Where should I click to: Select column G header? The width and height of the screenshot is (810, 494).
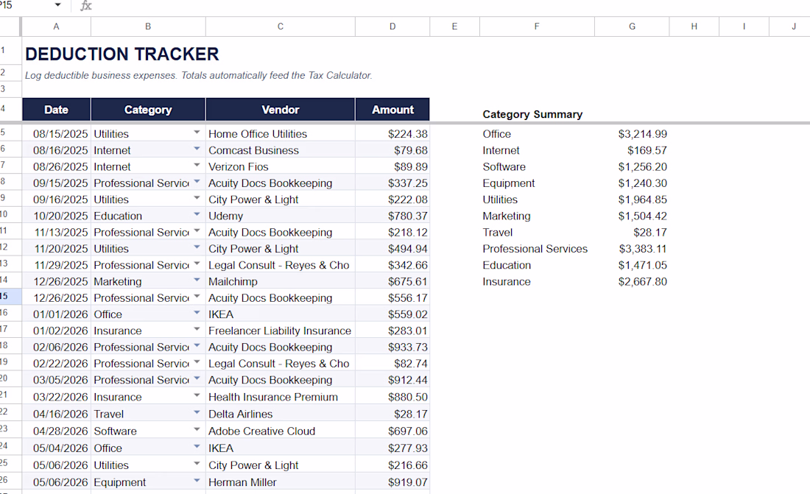(x=633, y=27)
